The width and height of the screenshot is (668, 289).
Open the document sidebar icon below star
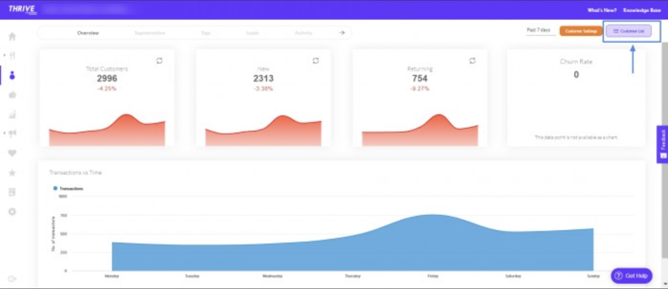pyautogui.click(x=12, y=192)
